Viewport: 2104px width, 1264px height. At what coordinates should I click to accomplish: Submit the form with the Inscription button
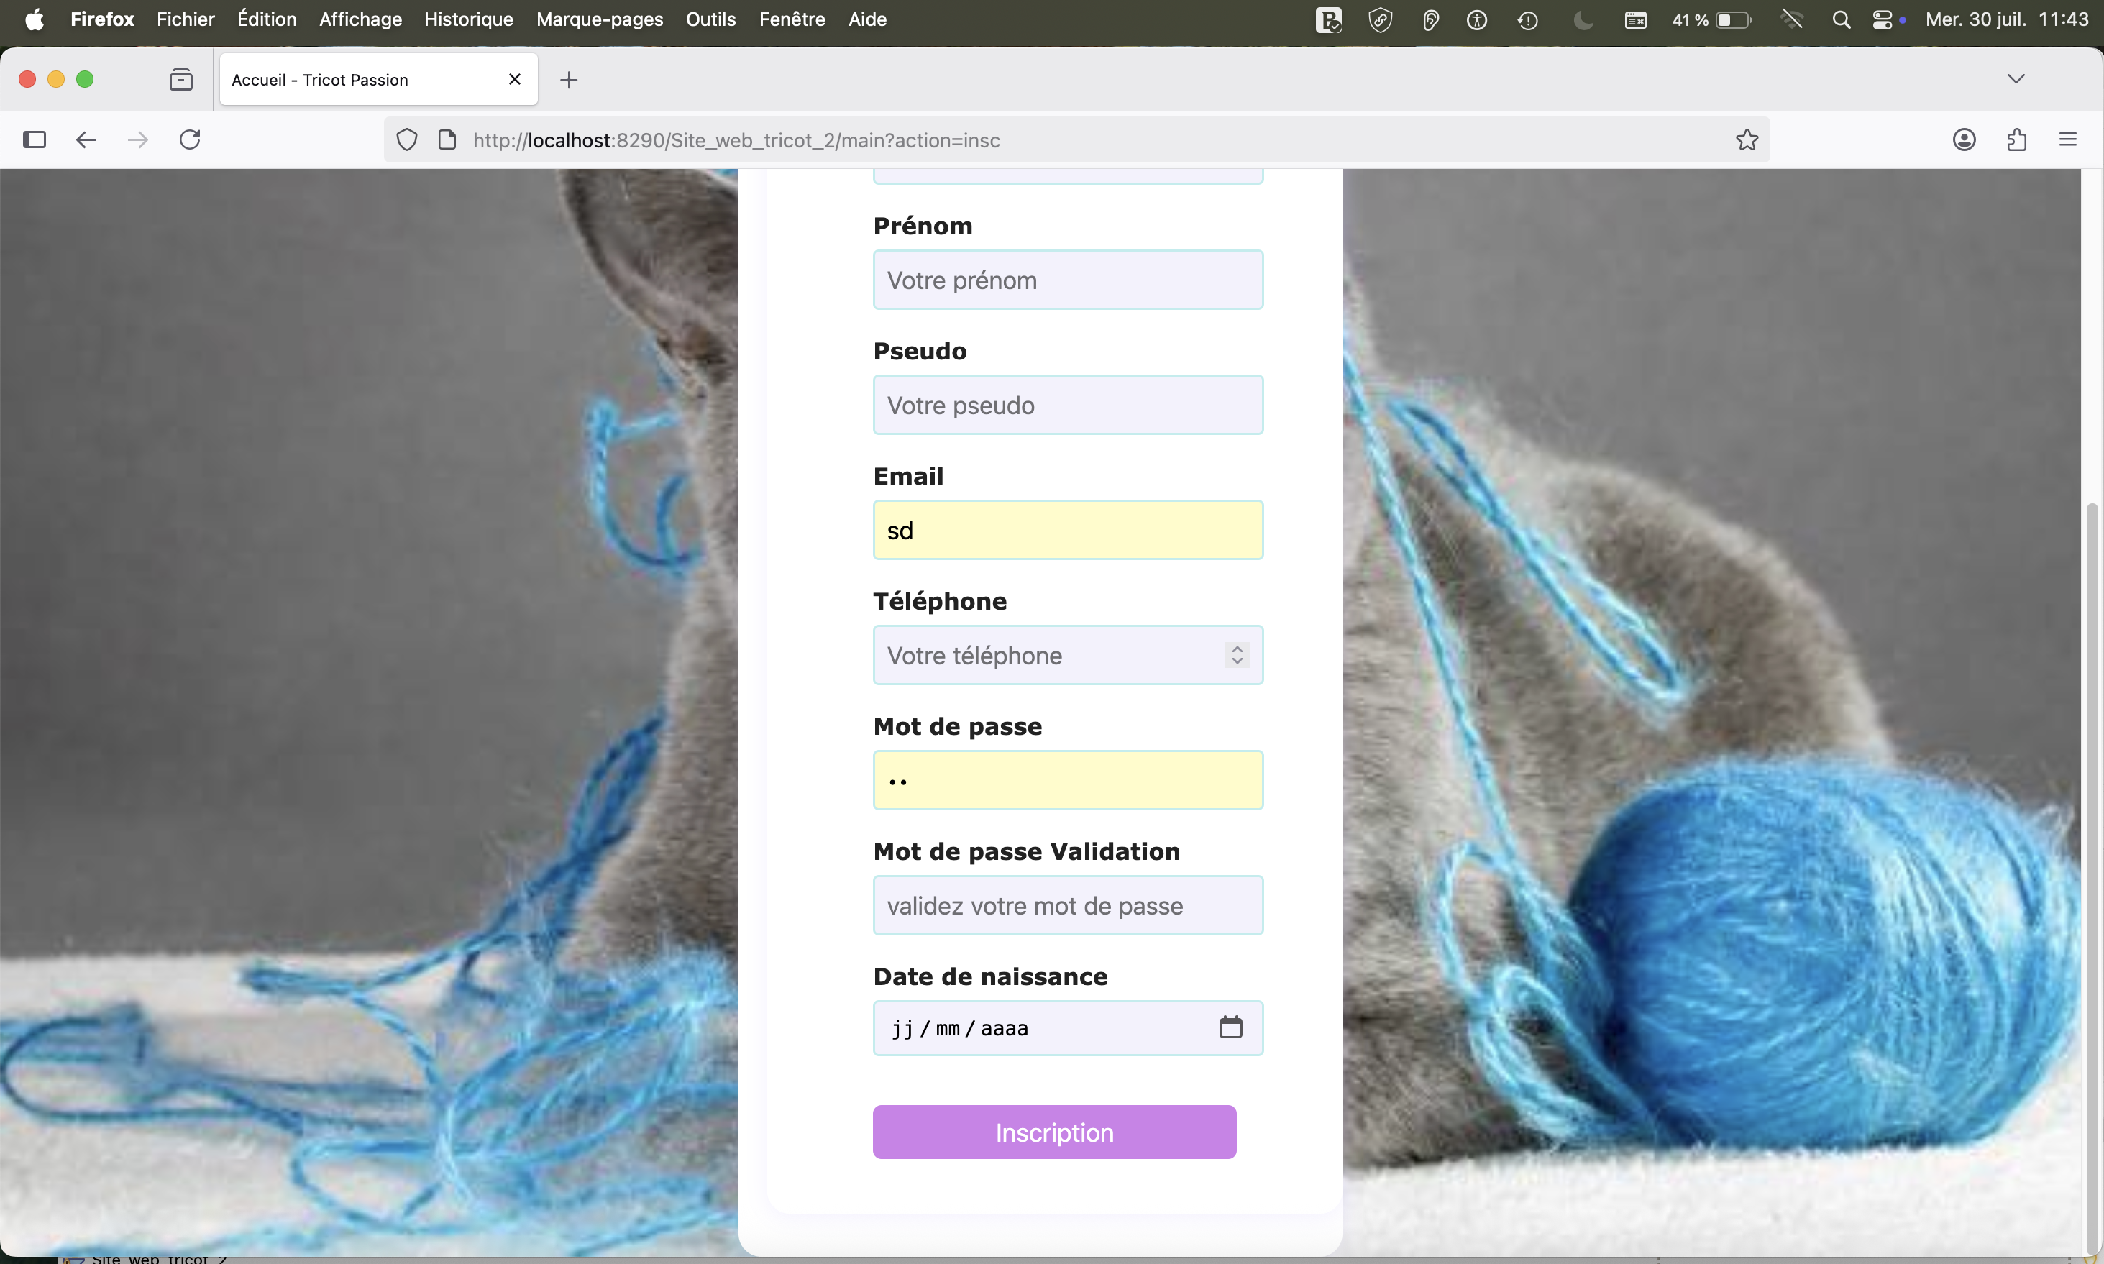click(x=1053, y=1132)
